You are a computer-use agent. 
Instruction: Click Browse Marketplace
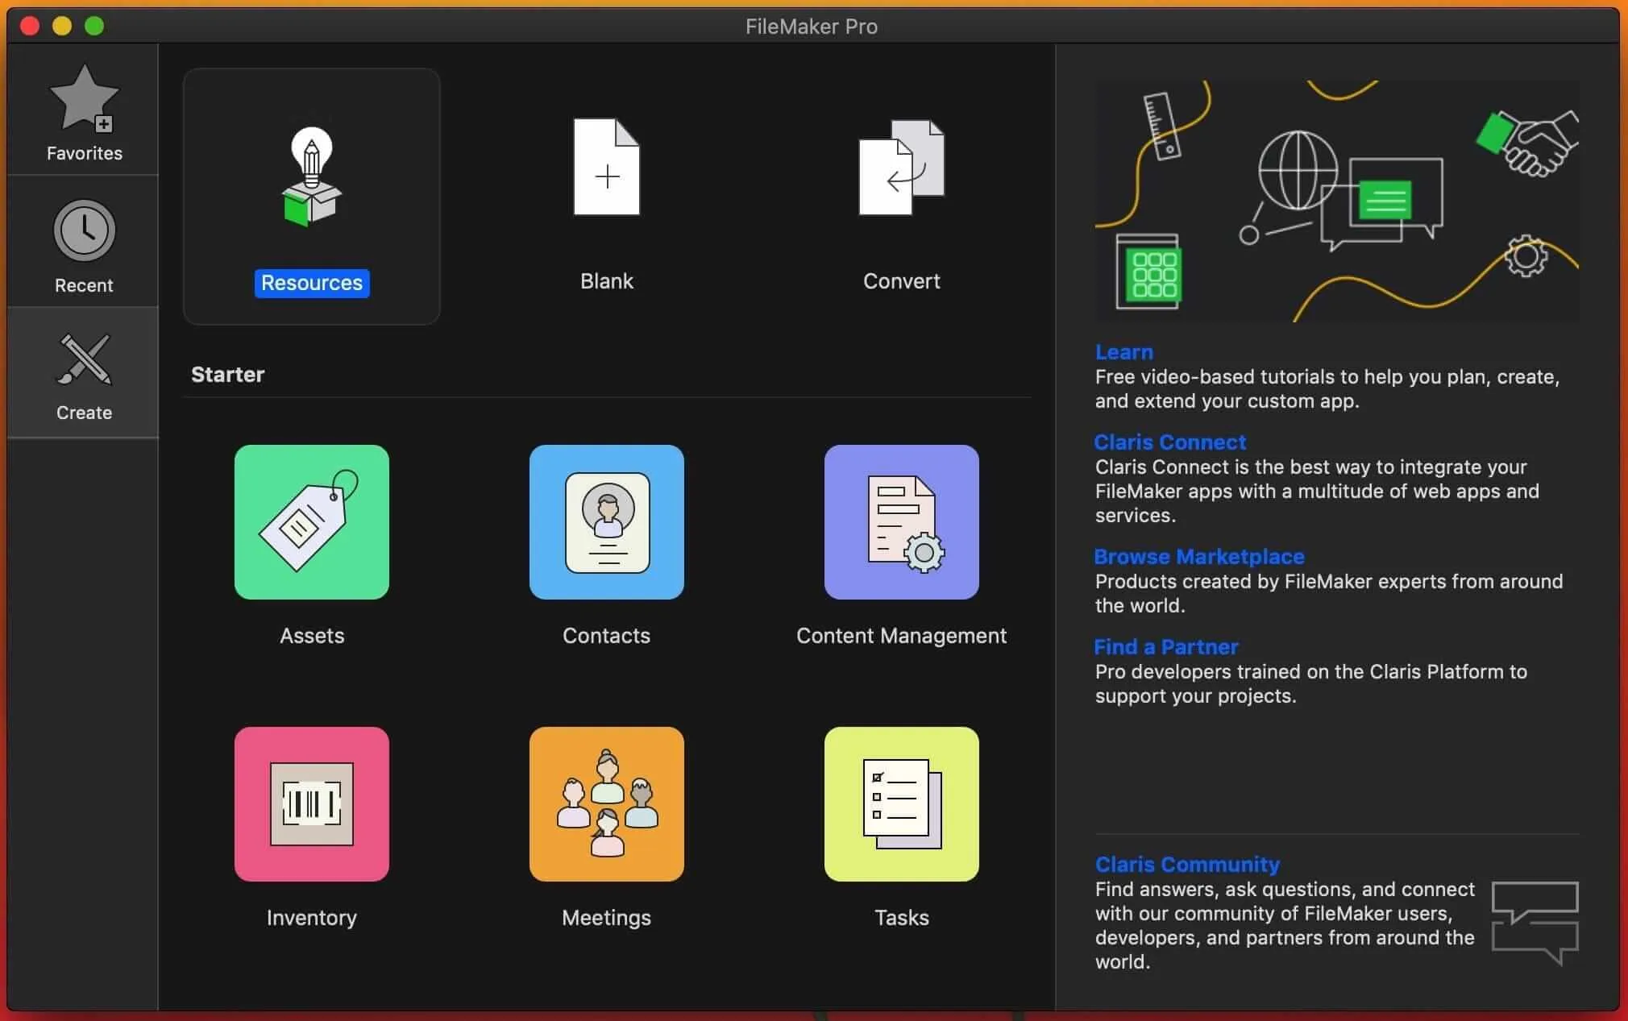click(1198, 556)
